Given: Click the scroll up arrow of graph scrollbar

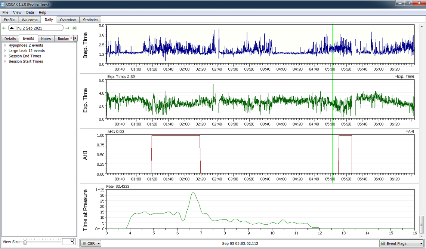Looking at the screenshot, I should tap(422, 27).
